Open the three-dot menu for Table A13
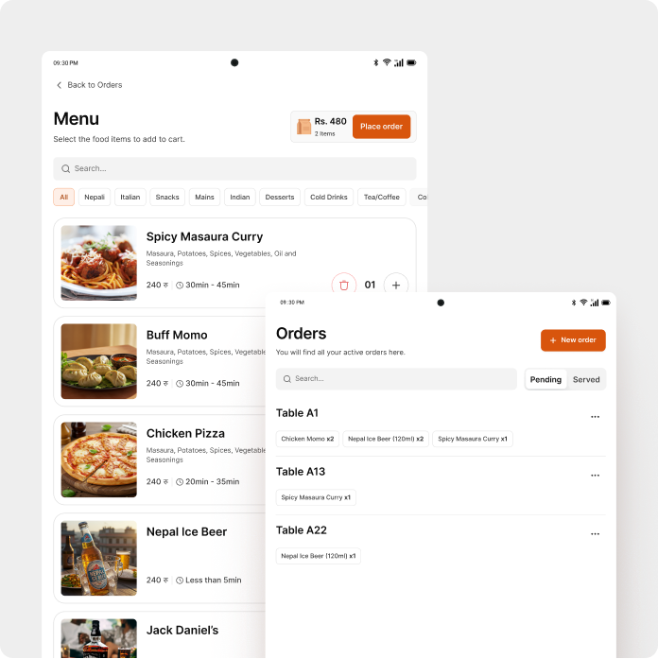Screen dimensions: 658x659 595,476
